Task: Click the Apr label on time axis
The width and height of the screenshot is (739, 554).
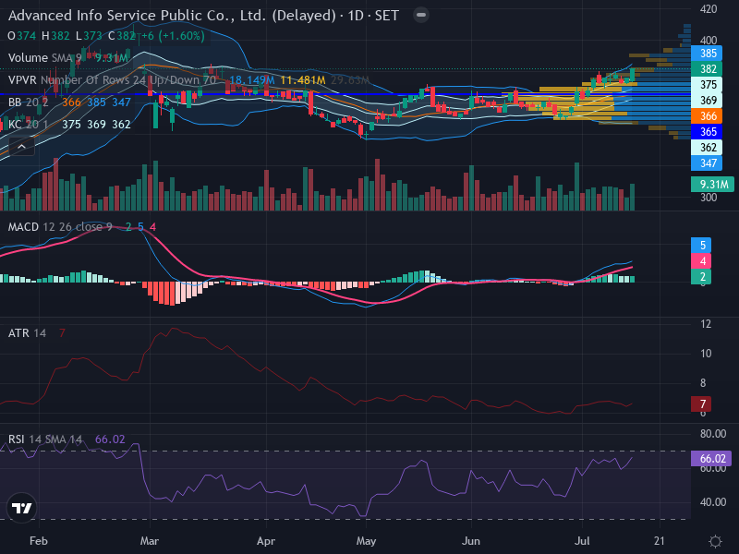Action: 266,541
